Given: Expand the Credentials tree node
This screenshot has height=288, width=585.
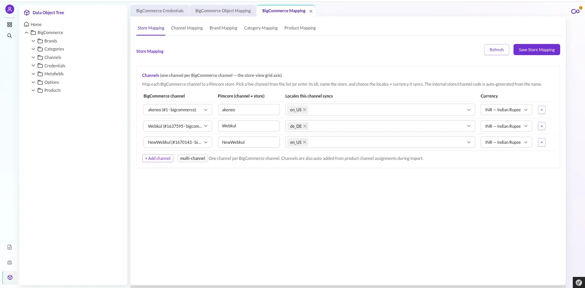Looking at the screenshot, I should [33, 66].
